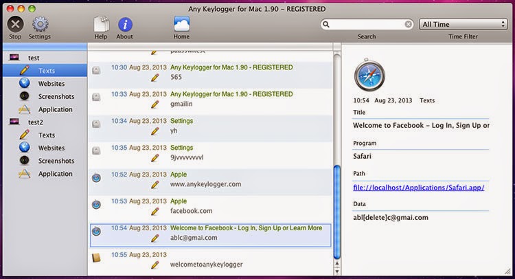Open the All Time filter dropdown

pos(463,24)
